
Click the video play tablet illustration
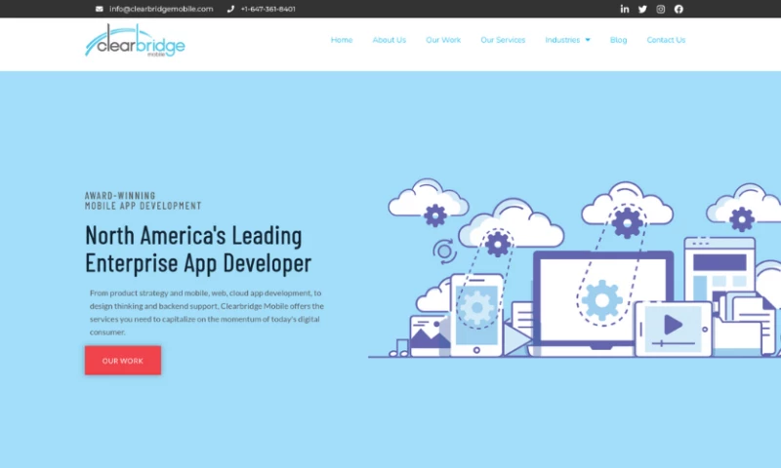[674, 329]
